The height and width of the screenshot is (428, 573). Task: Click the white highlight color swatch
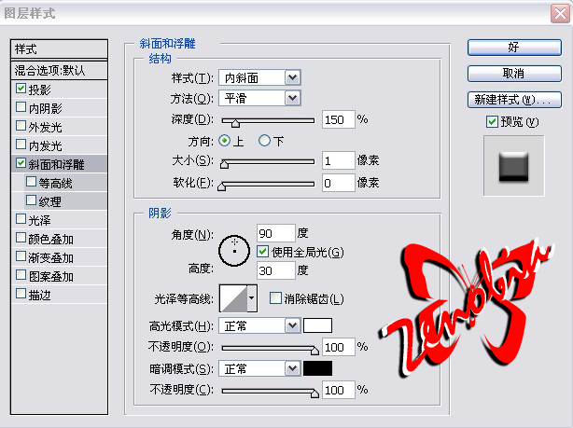pos(317,325)
